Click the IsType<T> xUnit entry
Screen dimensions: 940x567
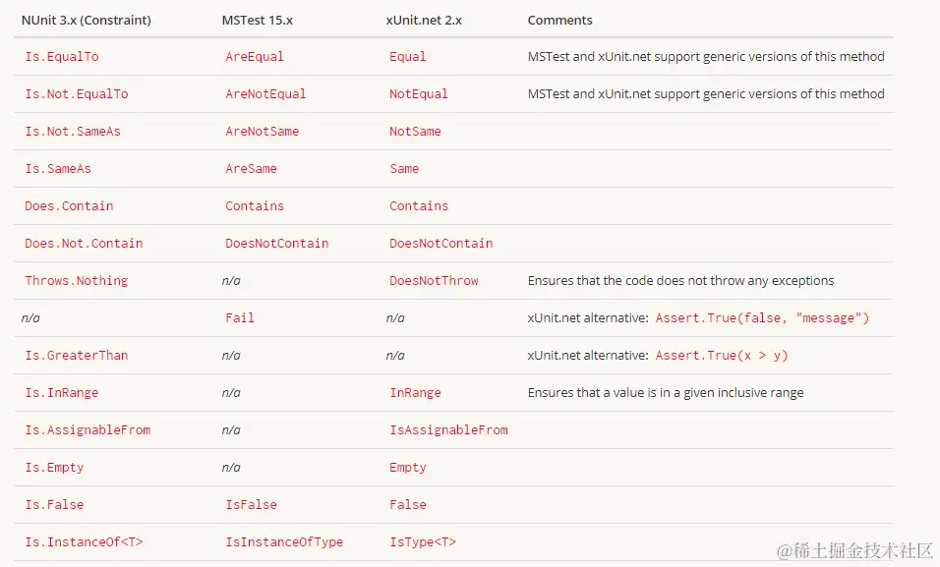(423, 542)
